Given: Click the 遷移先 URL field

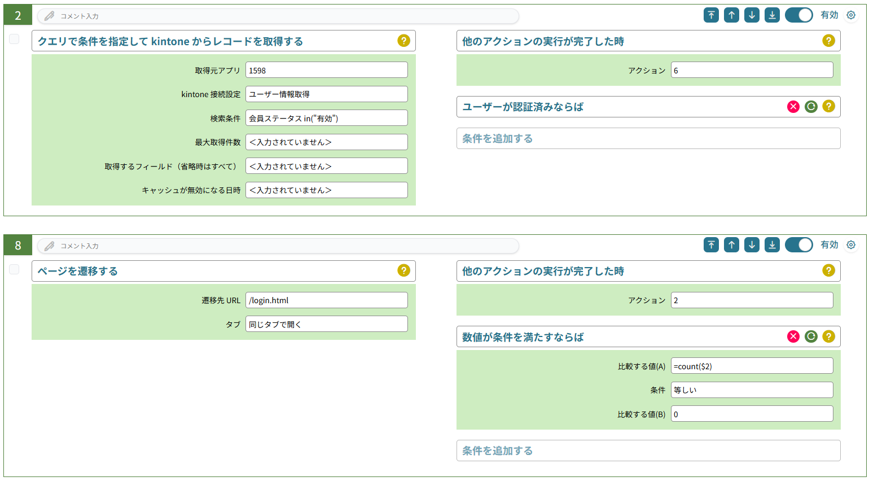Looking at the screenshot, I should coord(326,300).
